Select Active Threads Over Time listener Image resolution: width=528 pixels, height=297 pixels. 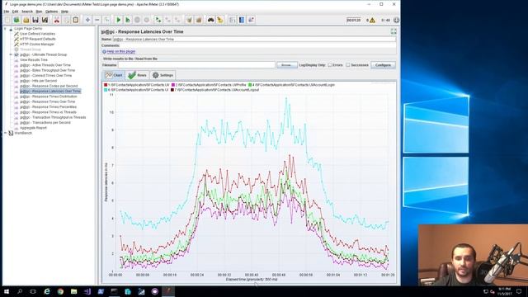[45, 65]
